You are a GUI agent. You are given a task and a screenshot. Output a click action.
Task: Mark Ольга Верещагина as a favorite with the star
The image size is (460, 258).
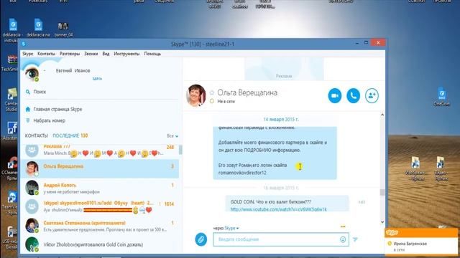(212, 92)
